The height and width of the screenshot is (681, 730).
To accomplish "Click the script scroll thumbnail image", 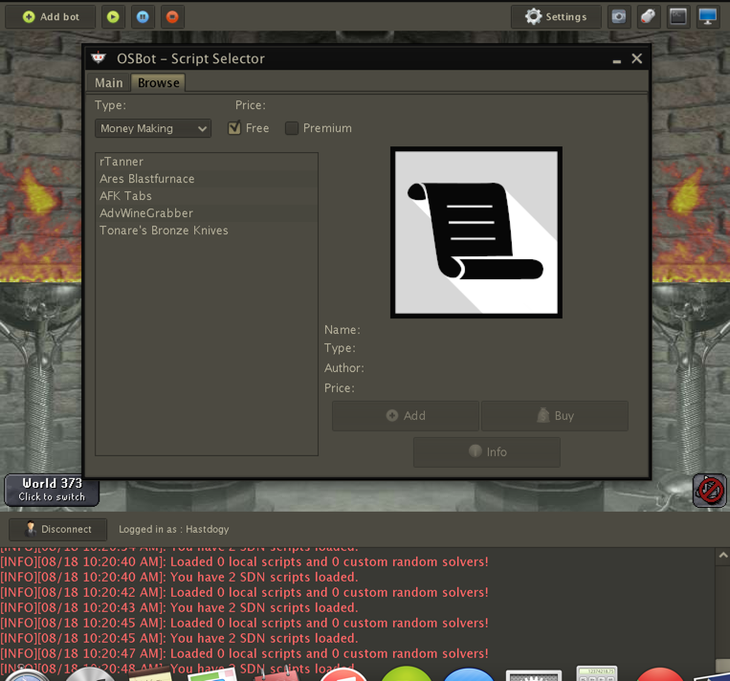I will tap(476, 232).
